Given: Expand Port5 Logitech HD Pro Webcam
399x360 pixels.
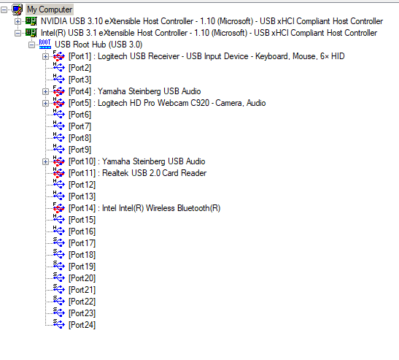Looking at the screenshot, I should 45,104.
